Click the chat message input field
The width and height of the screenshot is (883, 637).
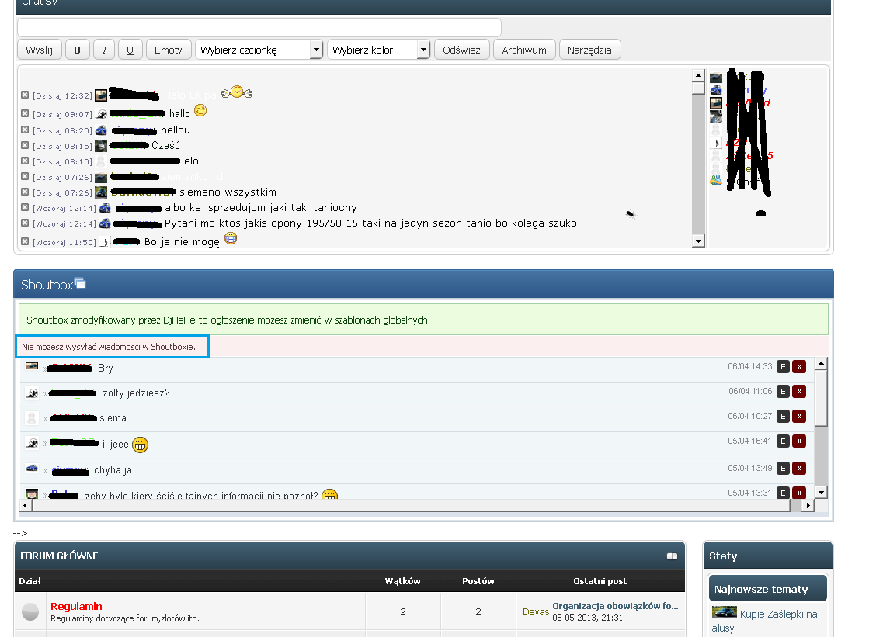point(259,27)
